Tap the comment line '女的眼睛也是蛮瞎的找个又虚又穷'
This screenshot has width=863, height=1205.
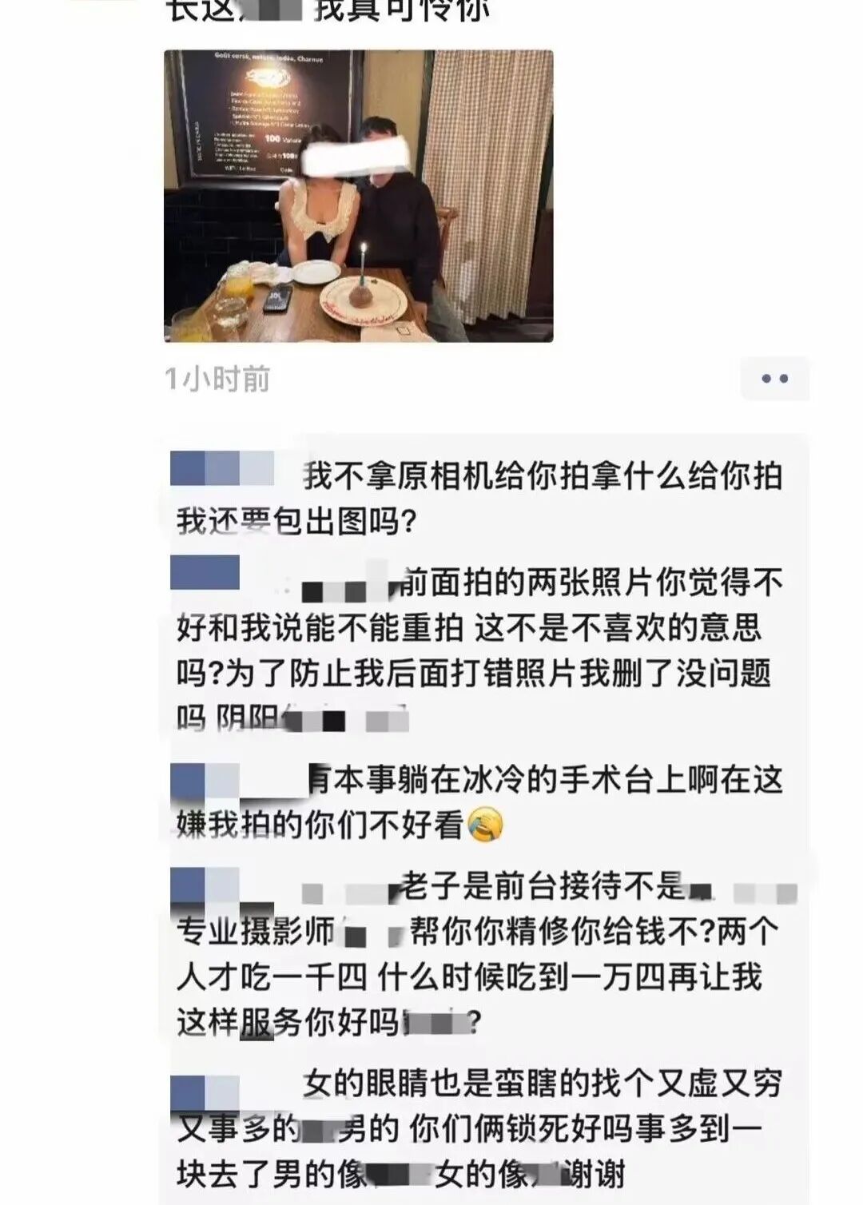pos(542,1084)
